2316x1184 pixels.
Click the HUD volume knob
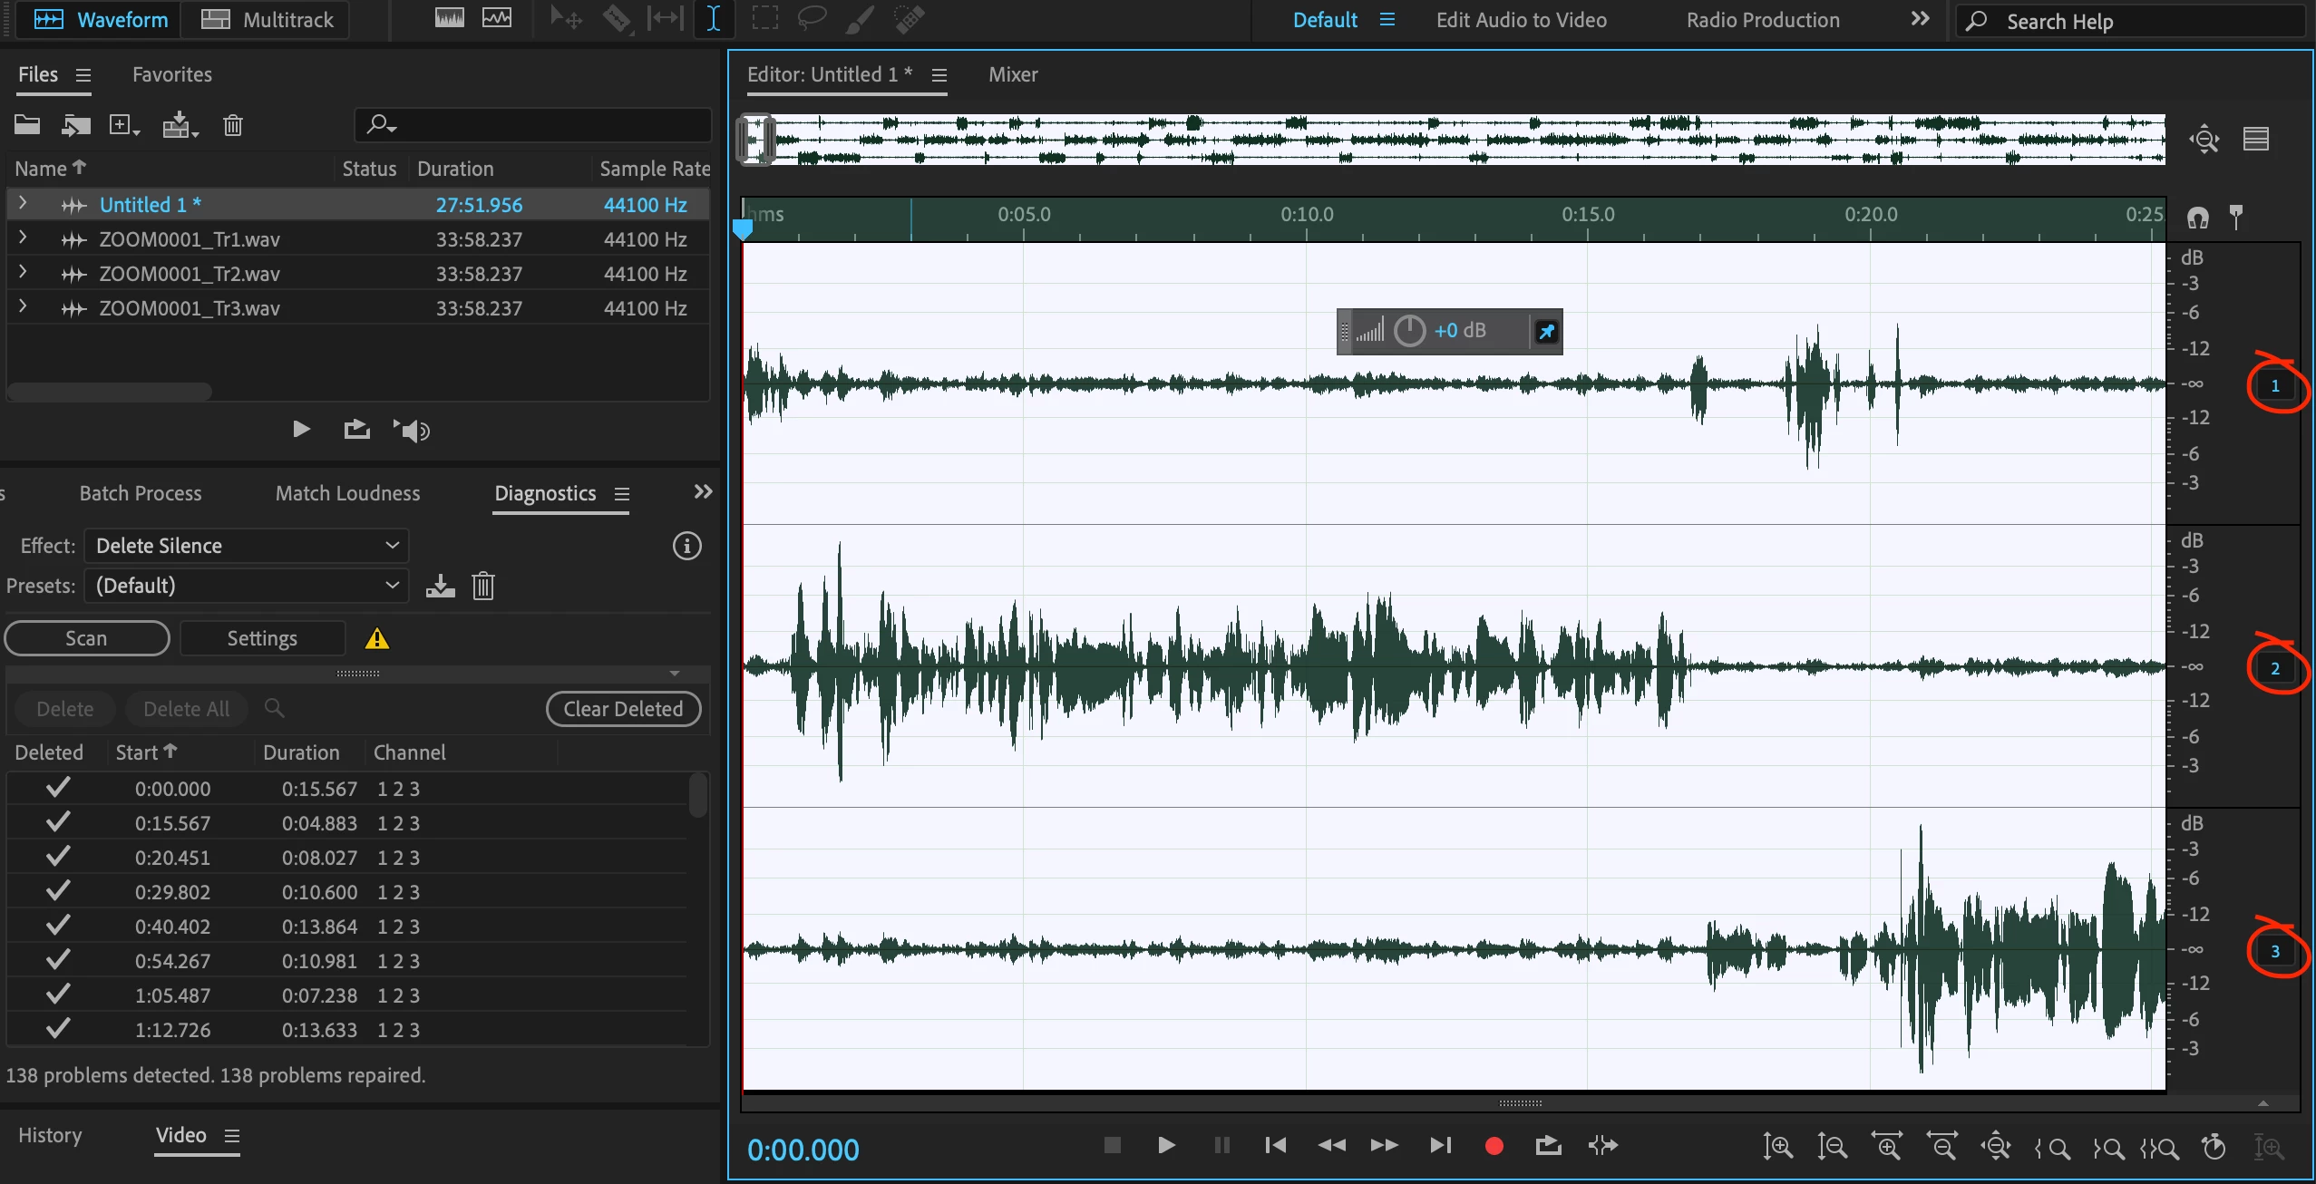click(1409, 331)
